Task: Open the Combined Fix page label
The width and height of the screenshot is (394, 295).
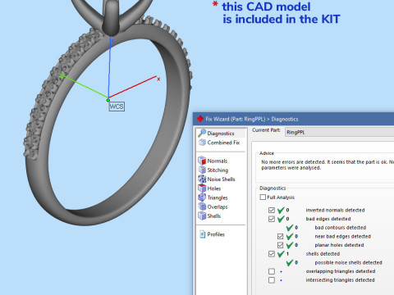Action: pos(223,143)
